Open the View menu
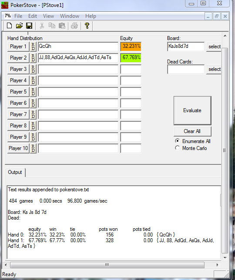Image resolution: width=235 pixels, height=280 pixels. [x=48, y=16]
